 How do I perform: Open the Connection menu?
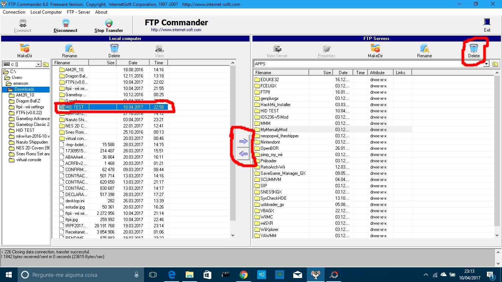click(x=14, y=12)
